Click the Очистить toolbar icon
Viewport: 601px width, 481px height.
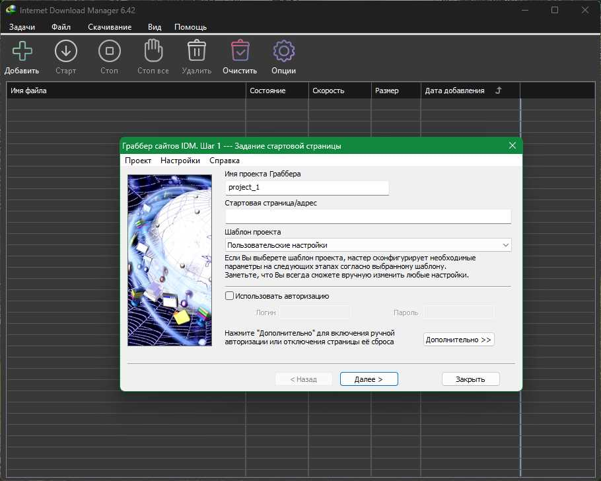240,50
